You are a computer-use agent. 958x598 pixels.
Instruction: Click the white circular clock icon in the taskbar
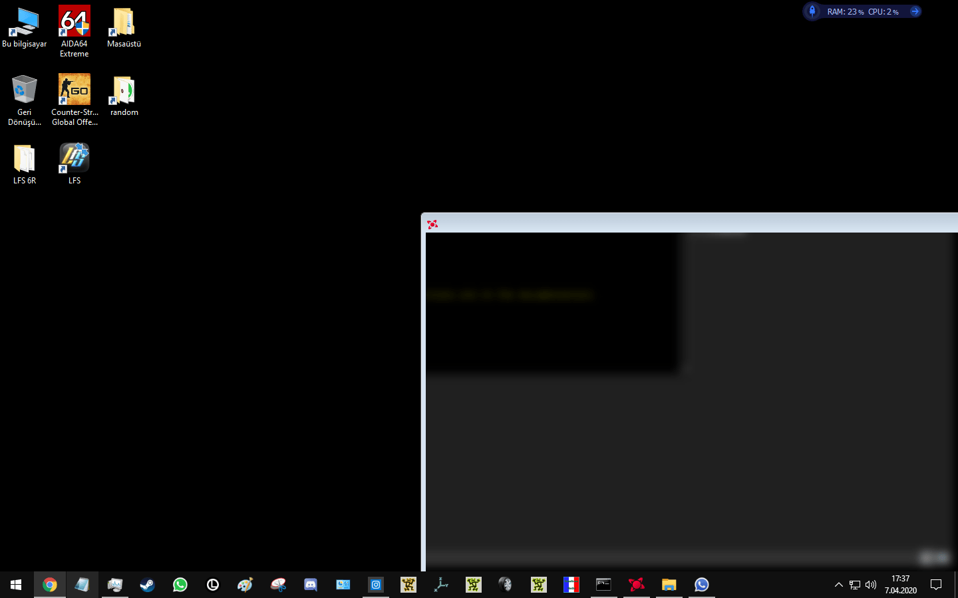click(x=213, y=585)
